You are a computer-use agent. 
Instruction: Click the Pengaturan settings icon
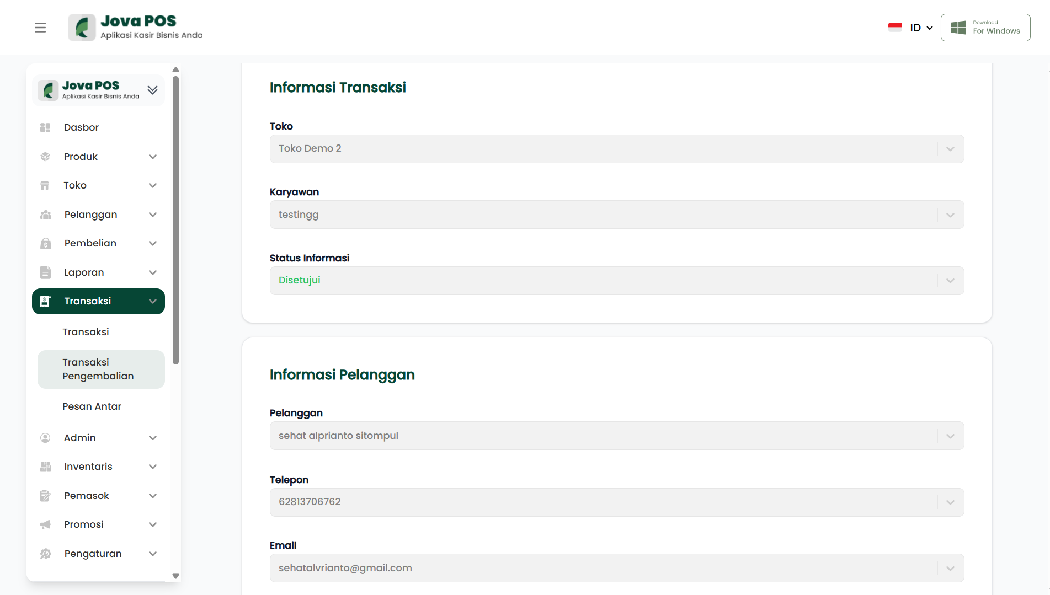45,554
